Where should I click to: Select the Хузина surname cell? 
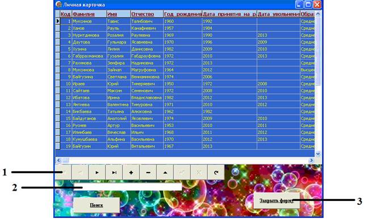coord(89,49)
